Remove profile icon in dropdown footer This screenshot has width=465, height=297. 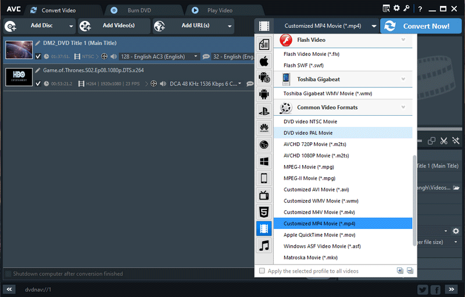[410, 271]
